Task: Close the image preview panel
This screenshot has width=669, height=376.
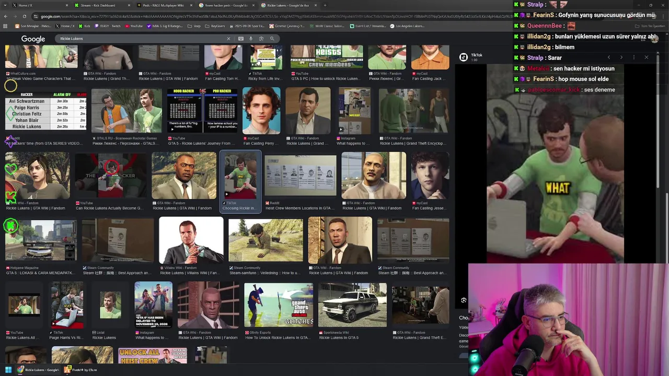Action: [x=647, y=57]
